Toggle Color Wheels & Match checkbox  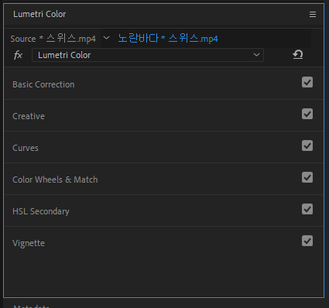click(x=307, y=177)
